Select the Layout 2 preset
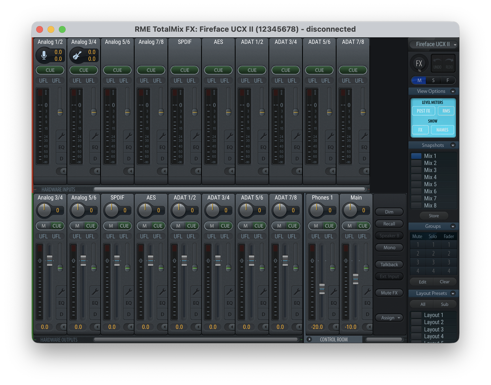The height and width of the screenshot is (385, 491). (433, 322)
